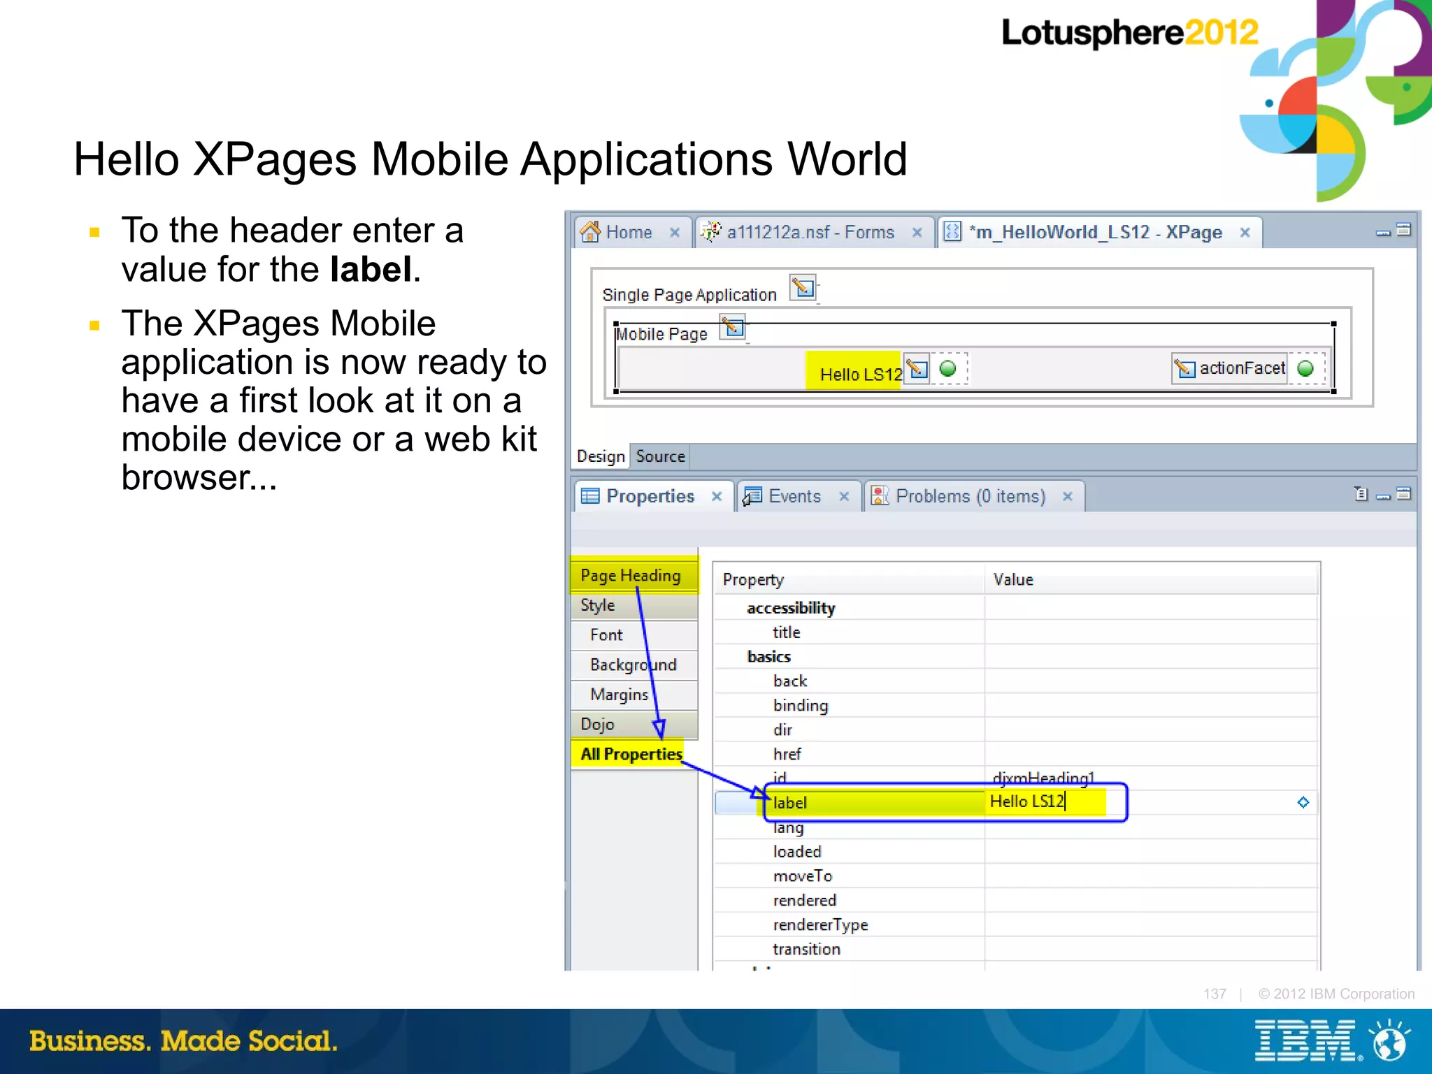Click the Value column header

1152,579
